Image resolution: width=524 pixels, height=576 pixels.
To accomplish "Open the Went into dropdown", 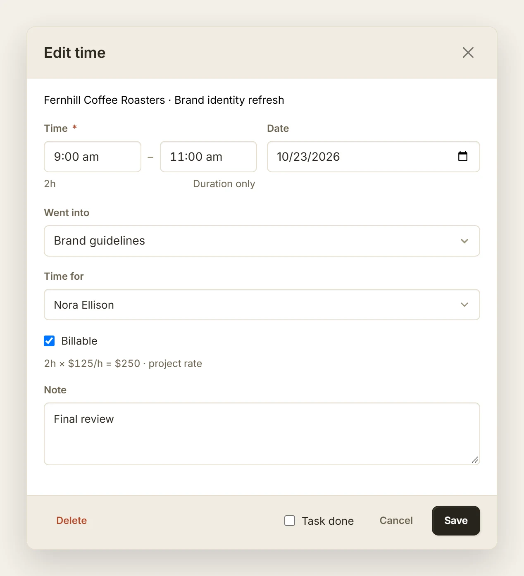I will (262, 241).
